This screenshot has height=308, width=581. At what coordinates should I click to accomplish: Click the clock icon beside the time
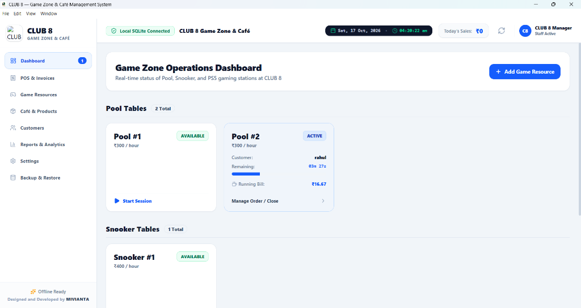395,31
